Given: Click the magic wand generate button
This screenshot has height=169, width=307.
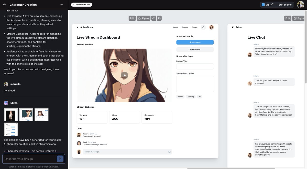Looking at the screenshot, I should (60, 159).
